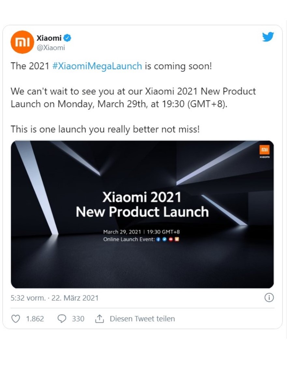
Task: Open the 22. März 2021 timestamp
Action: point(75,298)
